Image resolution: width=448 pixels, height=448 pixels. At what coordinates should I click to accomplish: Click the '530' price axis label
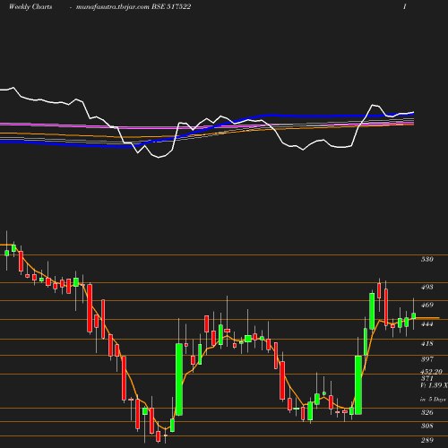point(427,259)
